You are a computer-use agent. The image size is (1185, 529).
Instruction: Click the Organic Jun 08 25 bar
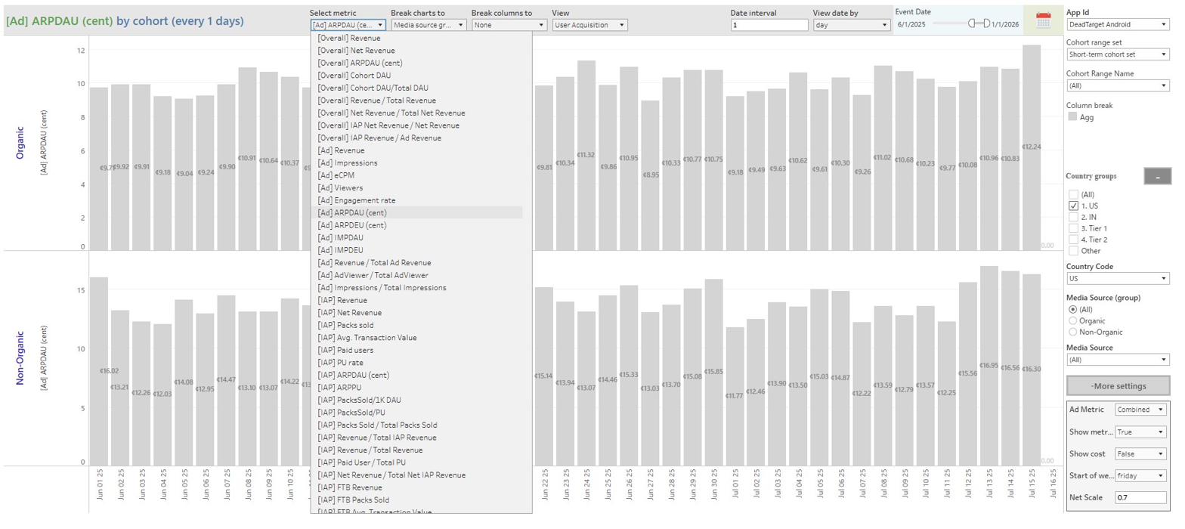pos(247,159)
